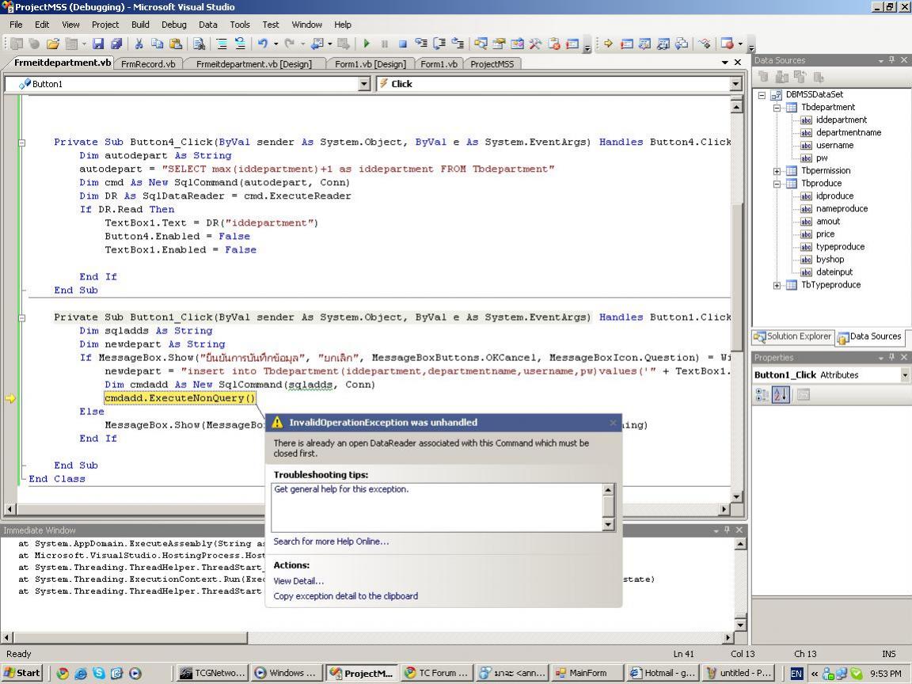
Task: Collapse the DBMSSDataSet tree node
Action: point(762,95)
